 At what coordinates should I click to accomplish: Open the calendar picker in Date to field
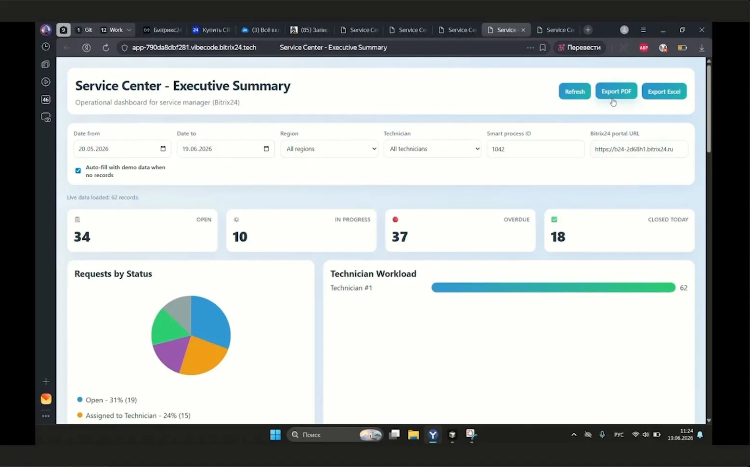coord(266,149)
